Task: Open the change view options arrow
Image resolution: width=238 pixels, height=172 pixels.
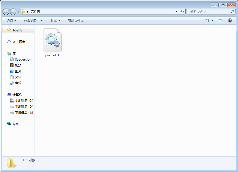Action: click(x=212, y=20)
